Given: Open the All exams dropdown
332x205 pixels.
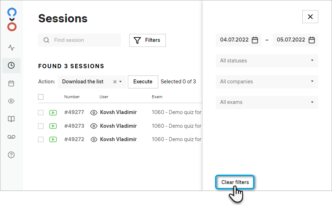Looking at the screenshot, I should click(x=267, y=102).
